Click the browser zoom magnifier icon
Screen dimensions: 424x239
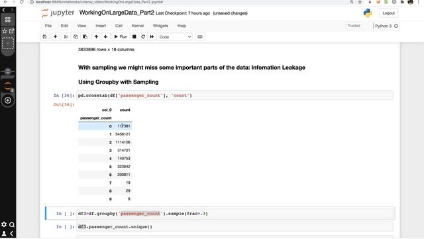352,2
